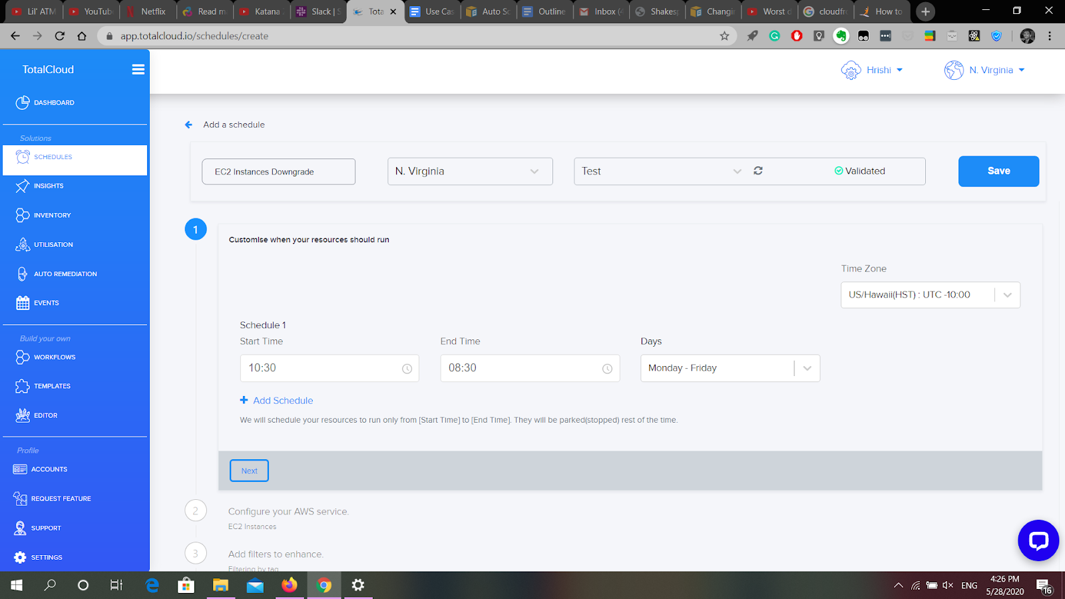The width and height of the screenshot is (1065, 599).
Task: Click the Settings gear icon in sidebar
Action: pyautogui.click(x=20, y=557)
